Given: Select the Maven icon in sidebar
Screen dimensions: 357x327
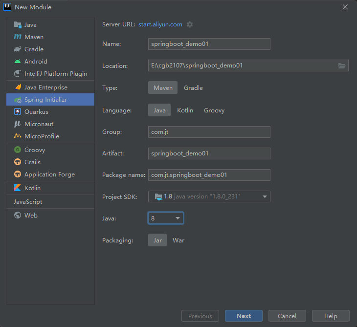Looking at the screenshot, I should coord(18,37).
